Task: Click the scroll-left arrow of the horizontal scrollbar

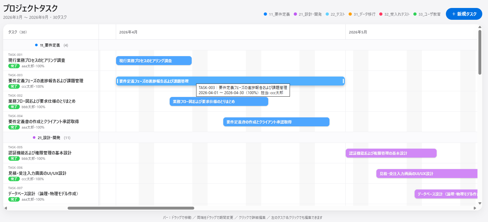Action: tap(5, 208)
